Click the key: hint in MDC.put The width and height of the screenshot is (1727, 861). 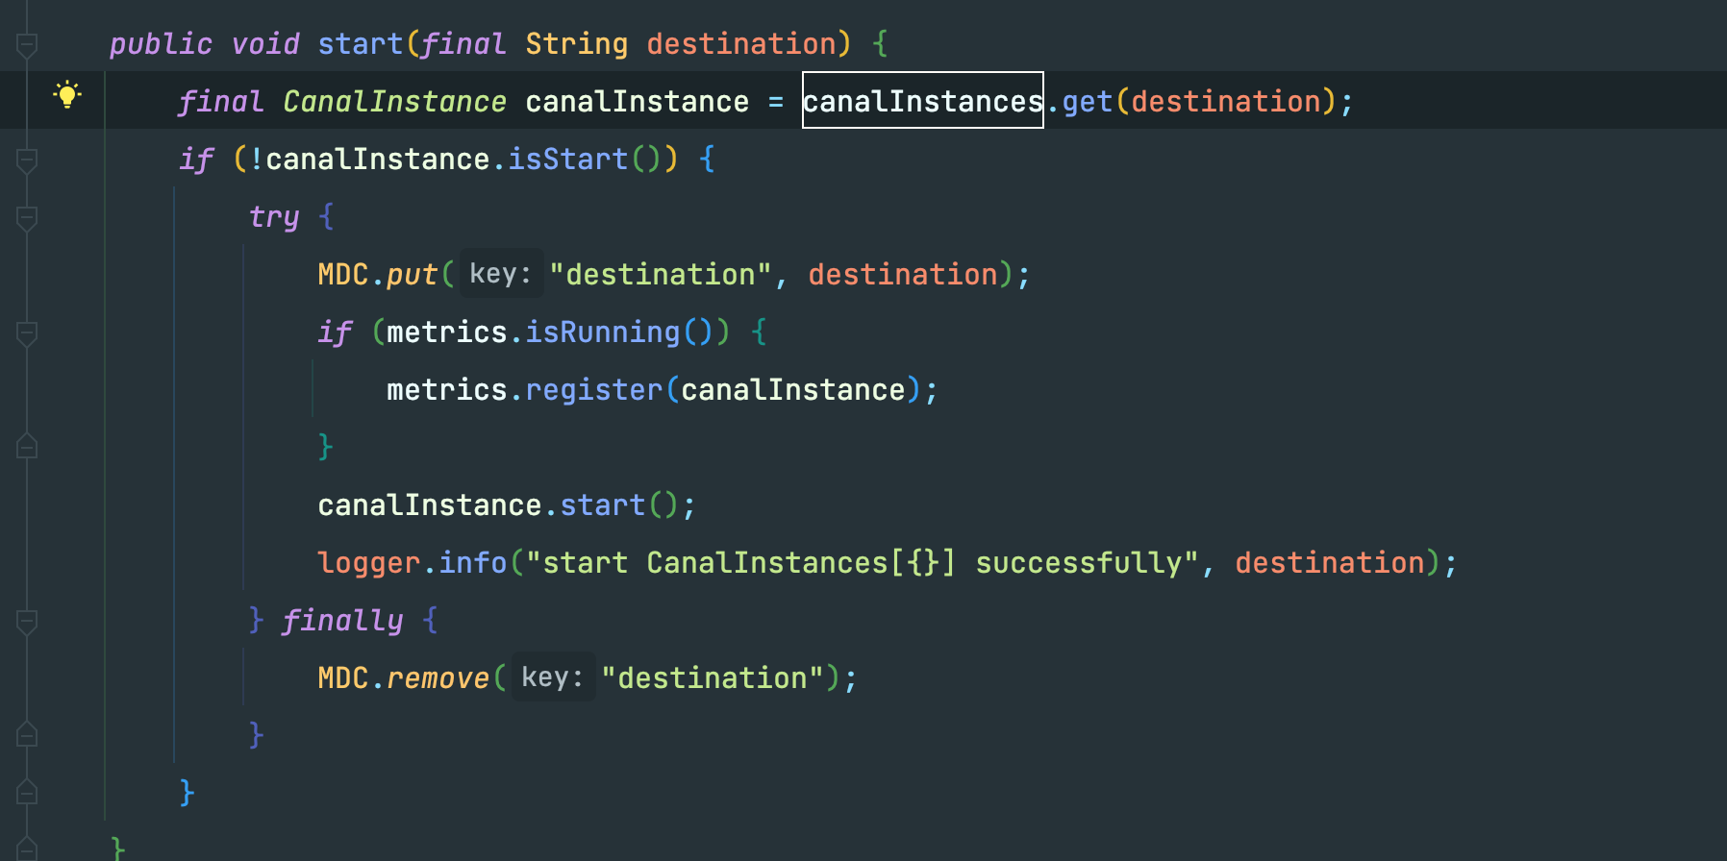(x=500, y=274)
